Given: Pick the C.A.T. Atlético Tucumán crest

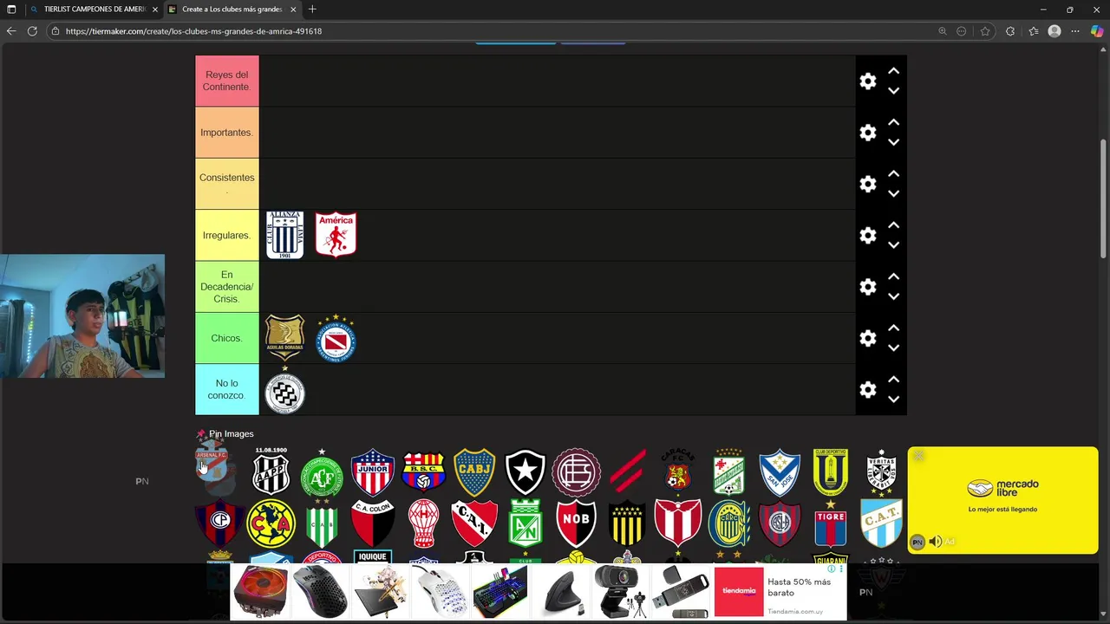Looking at the screenshot, I should coord(882,523).
